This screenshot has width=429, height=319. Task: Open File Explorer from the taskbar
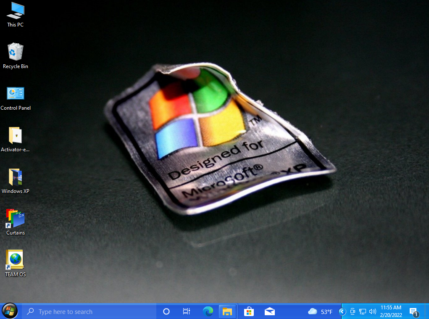coord(227,311)
